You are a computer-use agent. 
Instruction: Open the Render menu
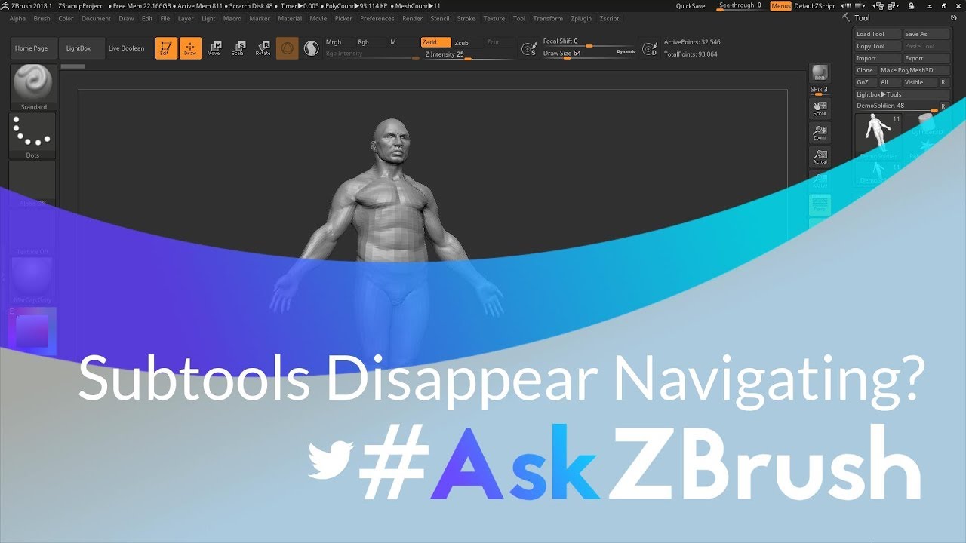click(x=413, y=18)
